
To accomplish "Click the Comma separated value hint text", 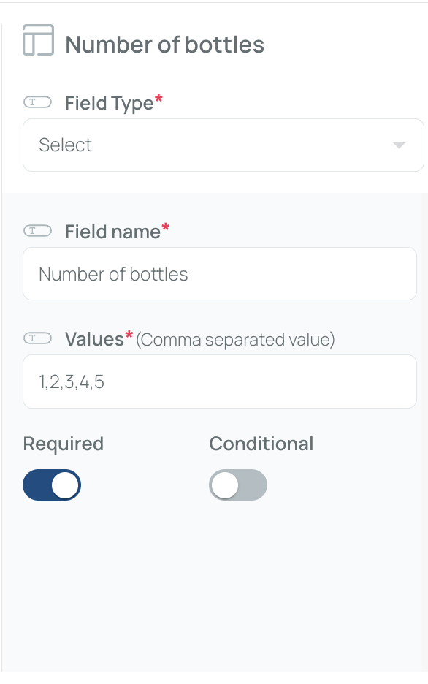I will point(235,339).
